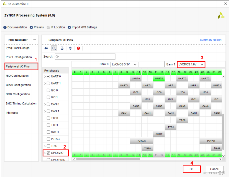
Task: Click pin 0 header in top row
Action: click(75, 72)
